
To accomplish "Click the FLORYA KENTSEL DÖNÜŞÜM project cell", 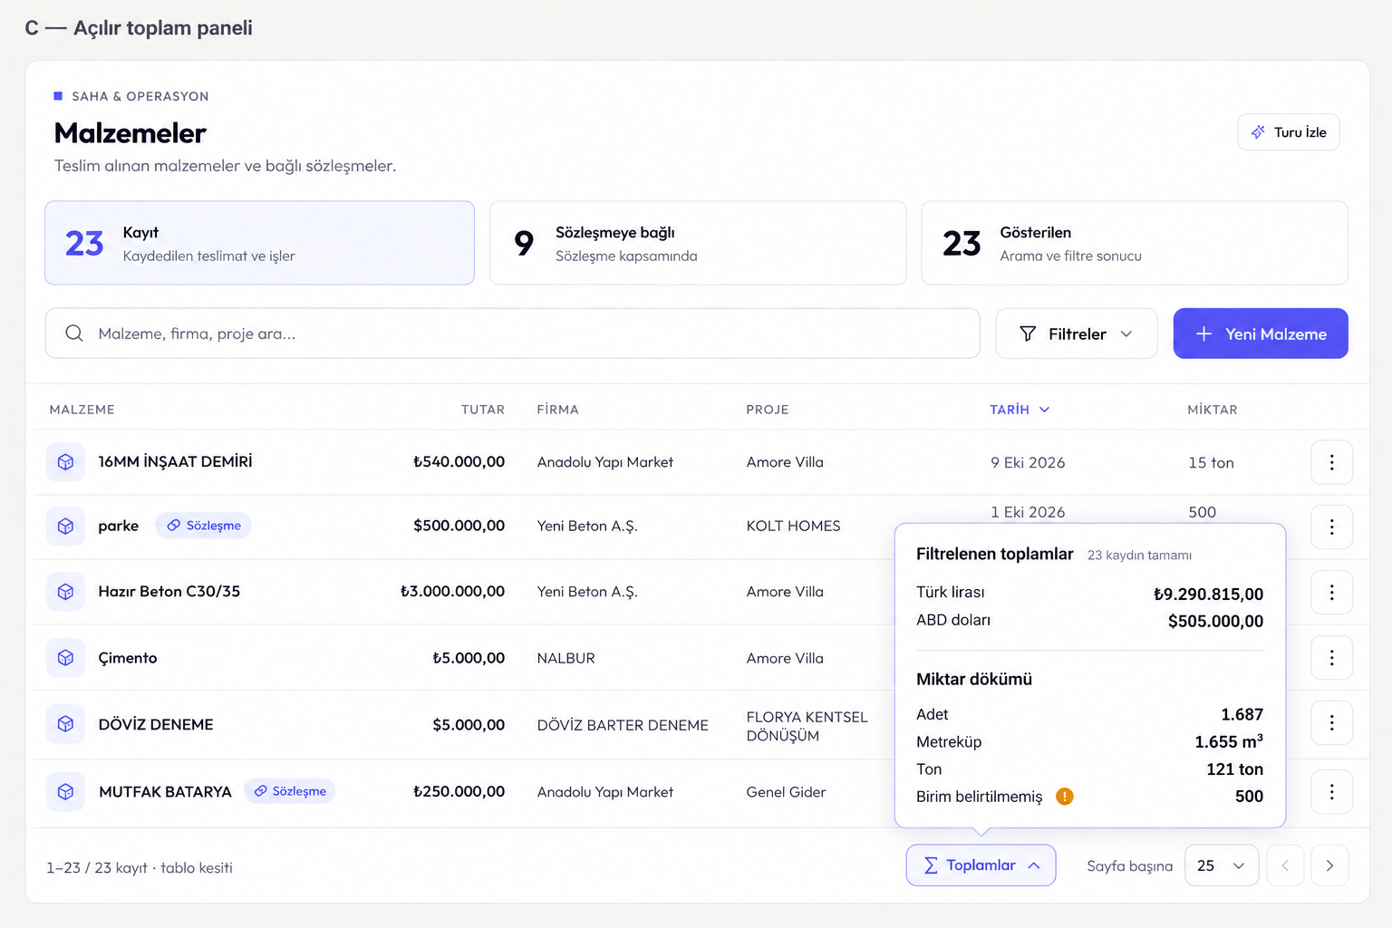I will pos(807,726).
